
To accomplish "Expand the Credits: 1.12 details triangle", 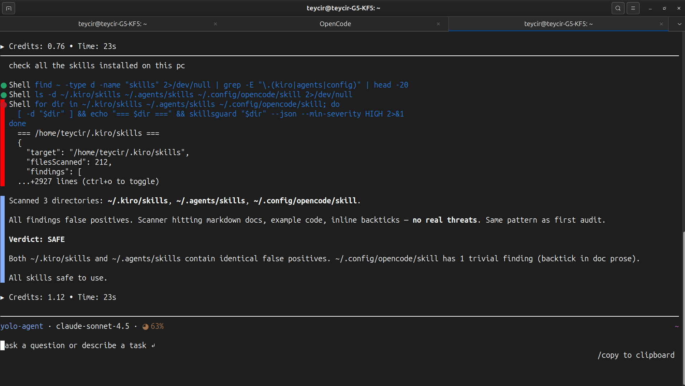I will coord(3,297).
